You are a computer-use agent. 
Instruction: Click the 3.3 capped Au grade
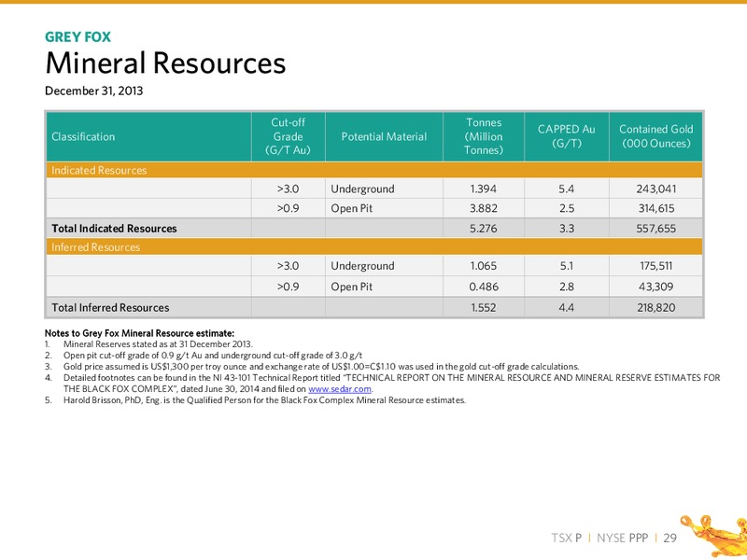(x=567, y=229)
